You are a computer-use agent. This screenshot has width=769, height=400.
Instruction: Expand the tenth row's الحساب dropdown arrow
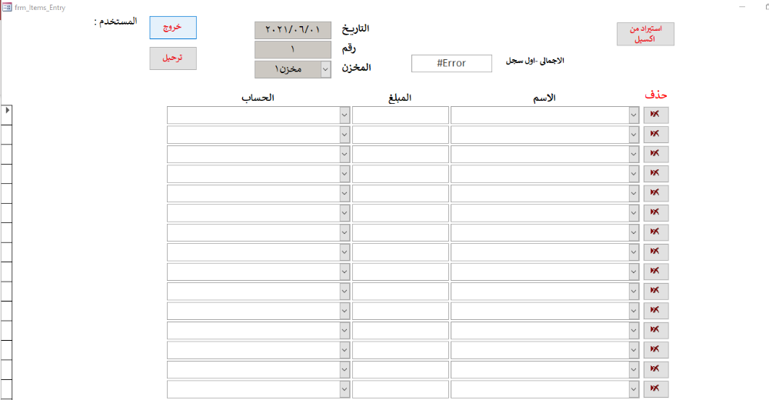(345, 292)
